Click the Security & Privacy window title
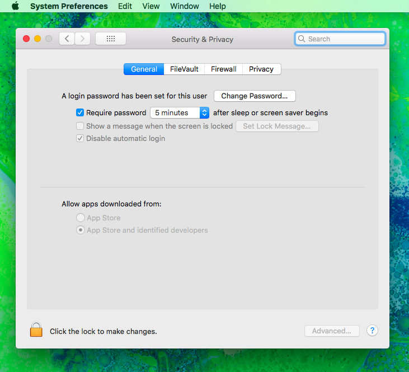The height and width of the screenshot is (372, 409). (x=203, y=39)
